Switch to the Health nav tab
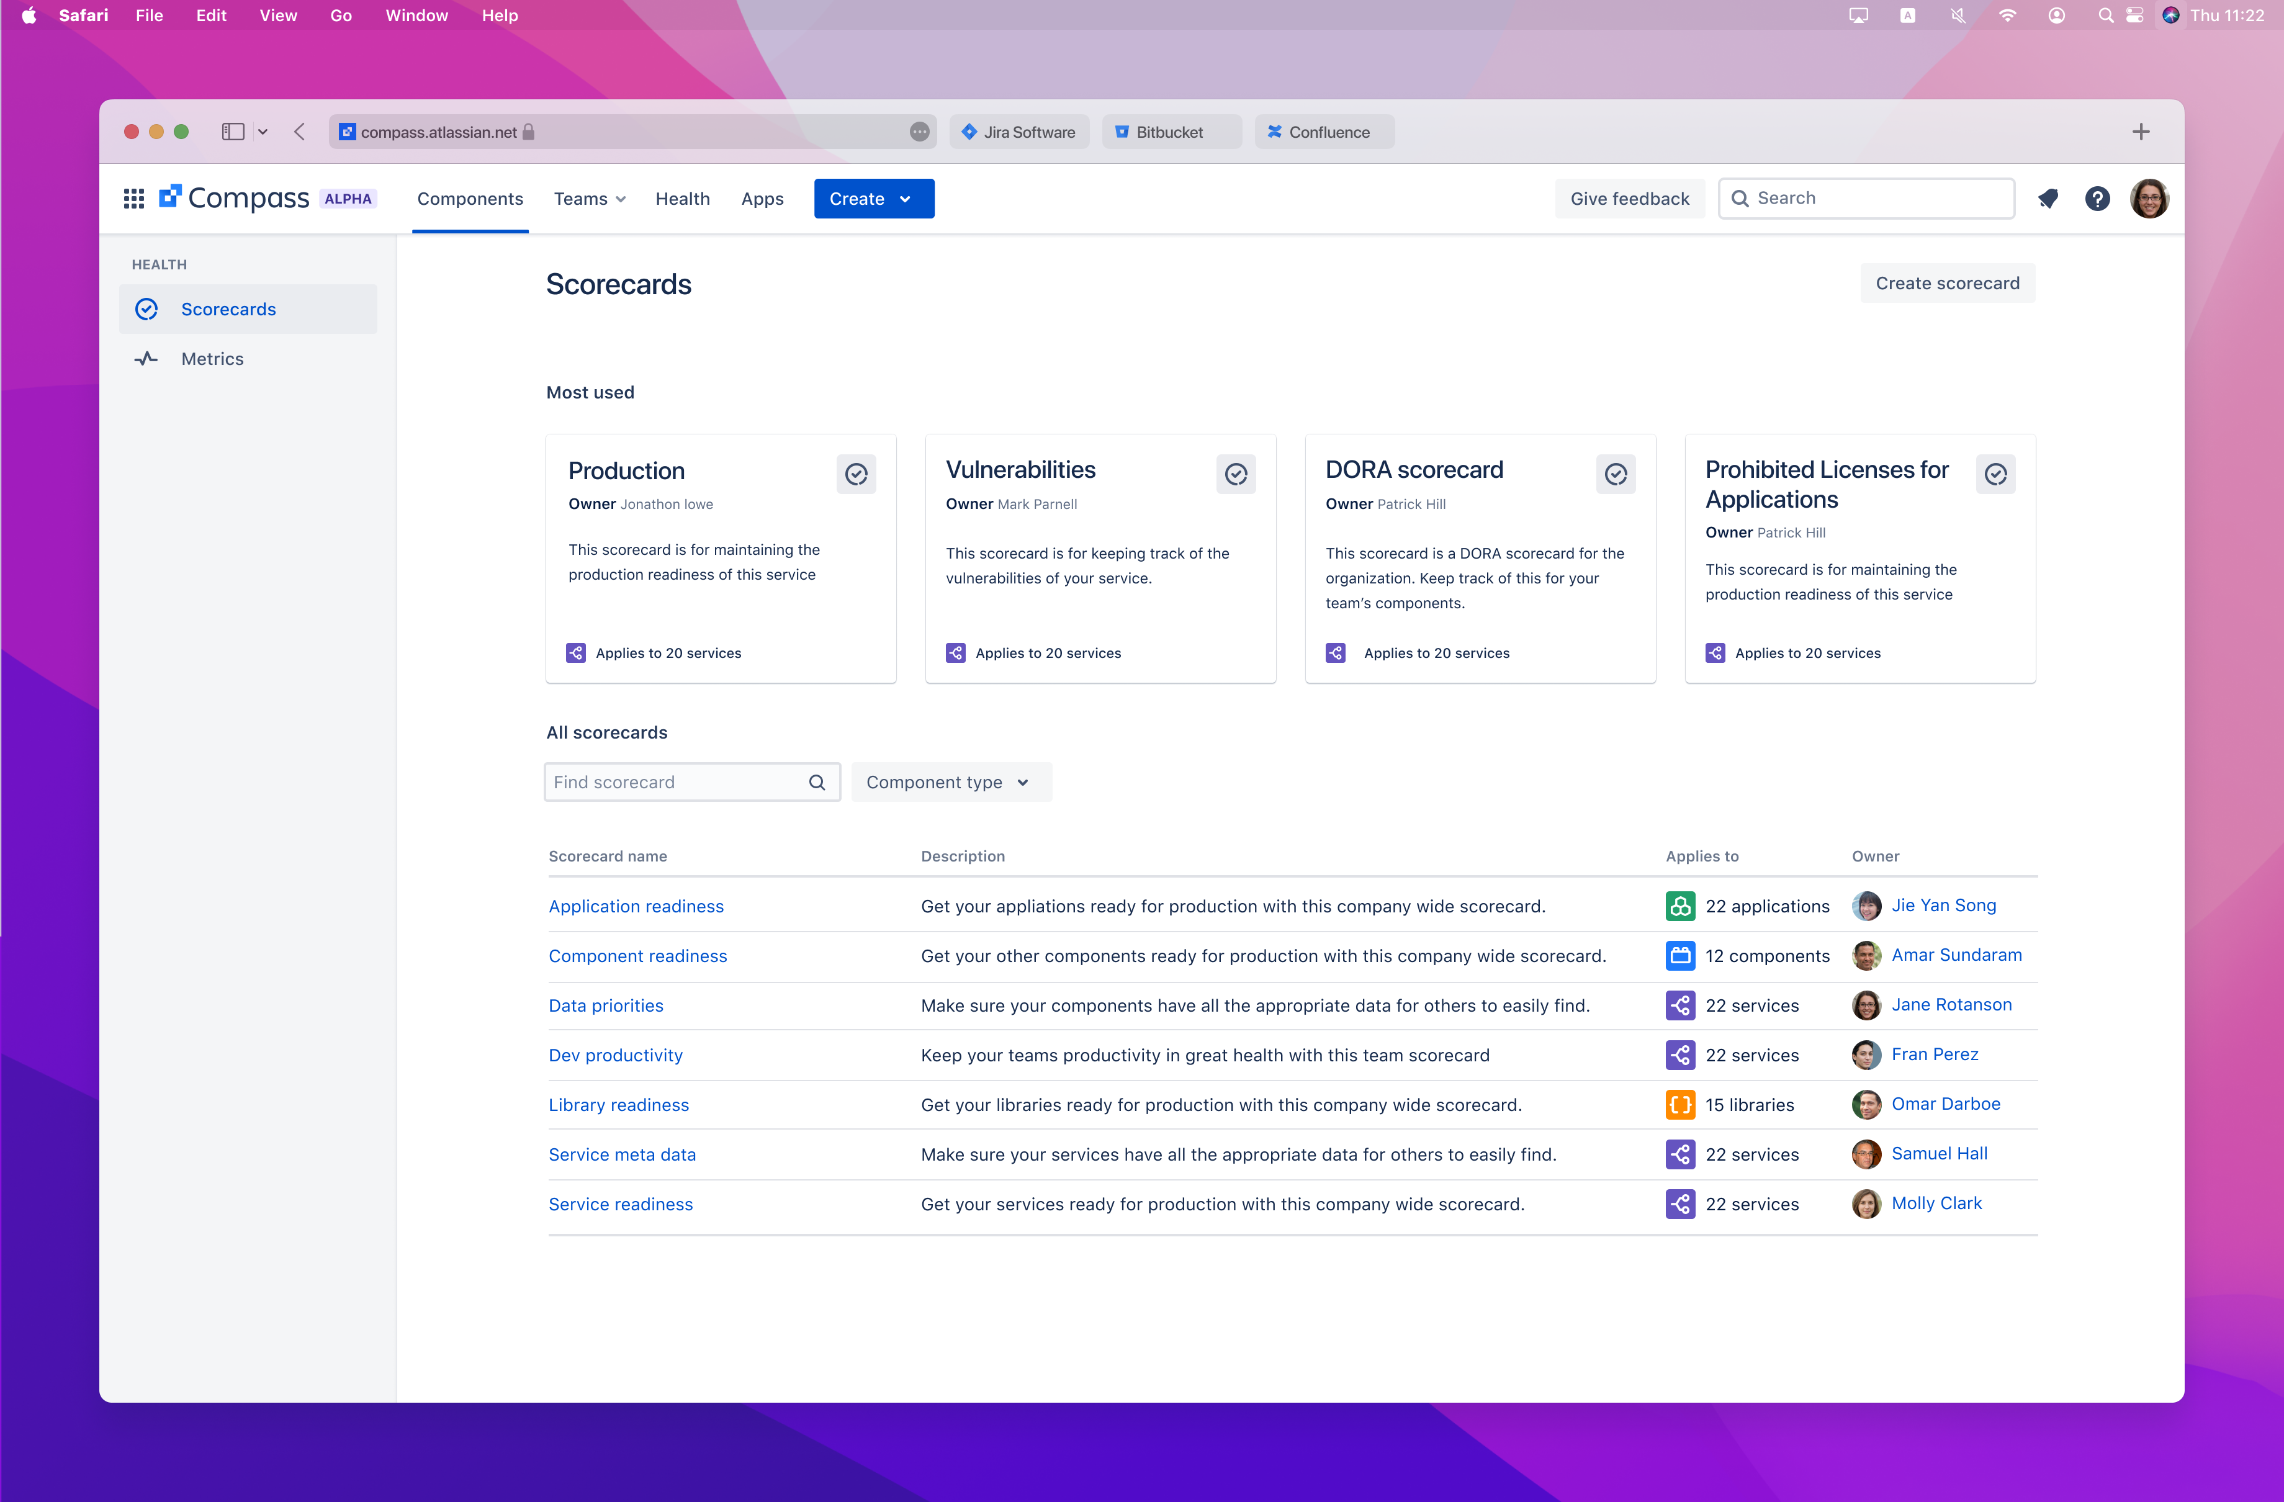2284x1502 pixels. [x=682, y=199]
